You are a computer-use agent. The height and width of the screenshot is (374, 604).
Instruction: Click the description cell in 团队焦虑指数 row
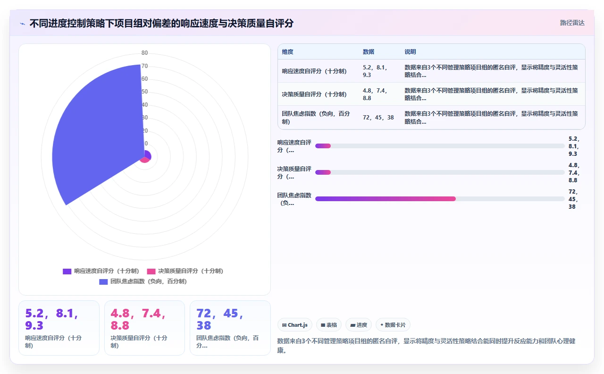[x=491, y=118]
